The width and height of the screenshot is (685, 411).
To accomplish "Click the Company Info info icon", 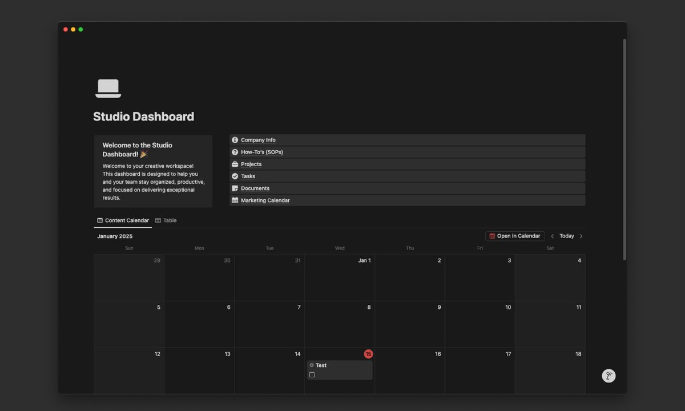I will 235,140.
